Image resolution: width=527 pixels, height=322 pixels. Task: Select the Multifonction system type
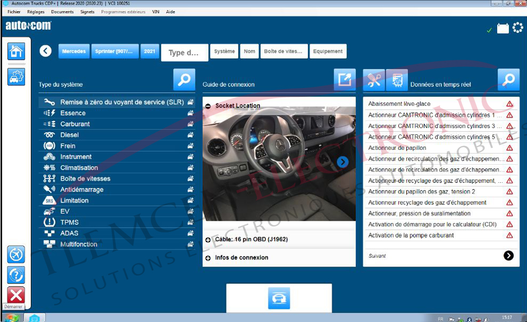[117, 245]
